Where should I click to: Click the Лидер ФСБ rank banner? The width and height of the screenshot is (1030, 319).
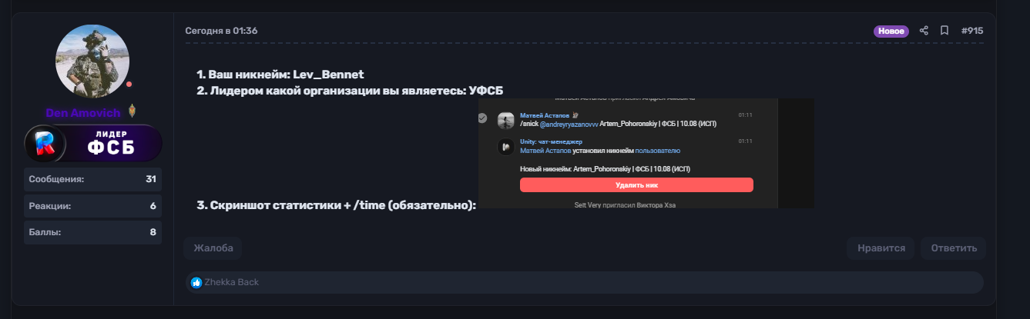click(x=93, y=143)
